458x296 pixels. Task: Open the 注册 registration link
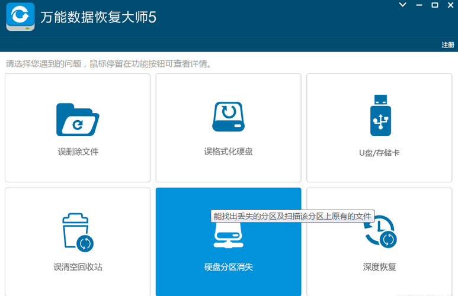(447, 45)
